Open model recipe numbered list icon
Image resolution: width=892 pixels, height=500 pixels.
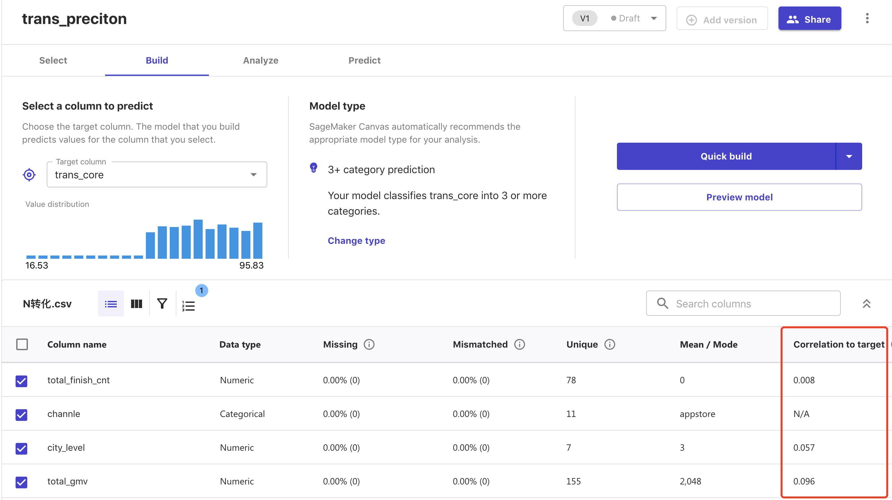coord(189,305)
